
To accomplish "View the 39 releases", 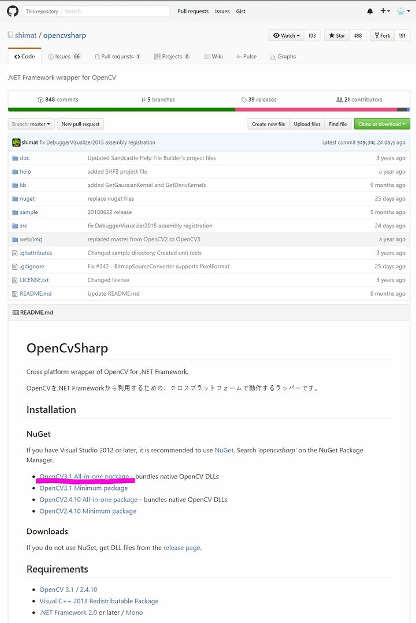I will click(259, 99).
